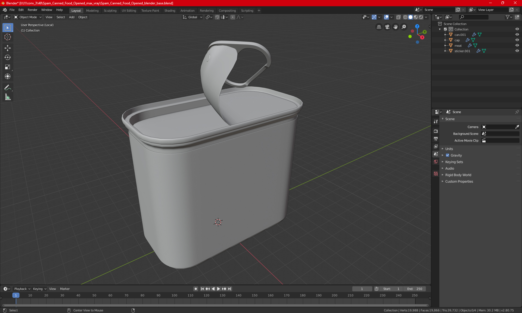Click the Start frame field
522x313 pixels.
click(x=391, y=289)
